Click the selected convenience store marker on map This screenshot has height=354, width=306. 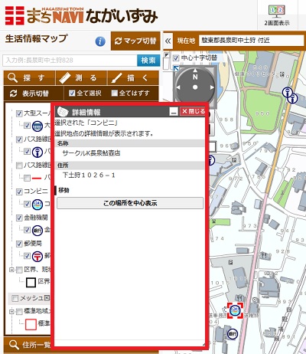[235, 310]
